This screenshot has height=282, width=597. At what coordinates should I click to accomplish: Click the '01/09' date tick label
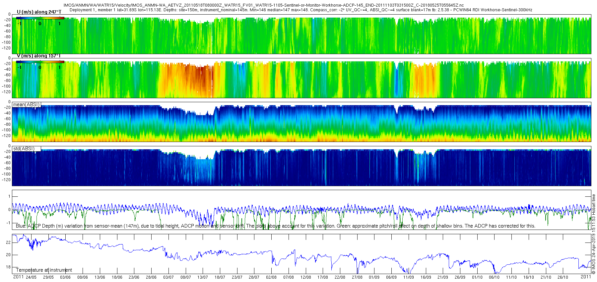click(x=374, y=277)
